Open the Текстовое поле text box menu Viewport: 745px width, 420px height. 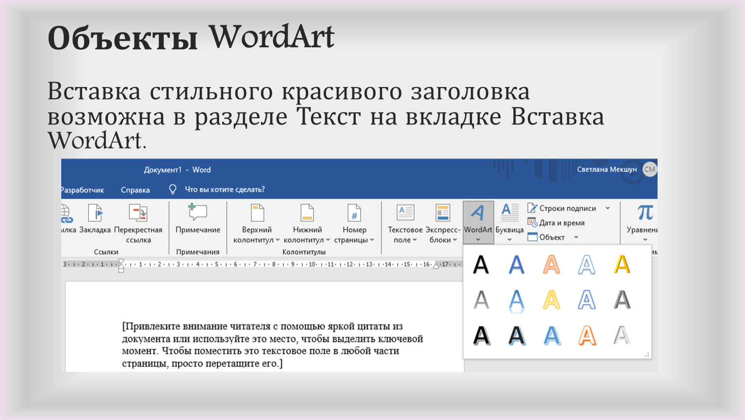(x=405, y=224)
